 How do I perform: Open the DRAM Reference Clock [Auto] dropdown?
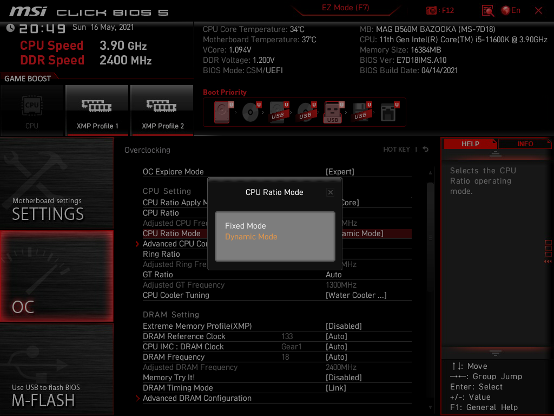tap(337, 336)
